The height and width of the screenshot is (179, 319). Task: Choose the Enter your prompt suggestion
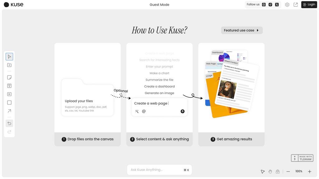159,67
